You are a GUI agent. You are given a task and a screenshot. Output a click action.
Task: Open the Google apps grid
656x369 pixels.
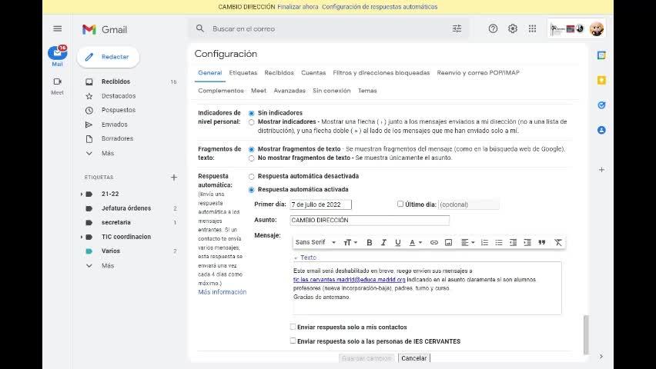coord(532,28)
